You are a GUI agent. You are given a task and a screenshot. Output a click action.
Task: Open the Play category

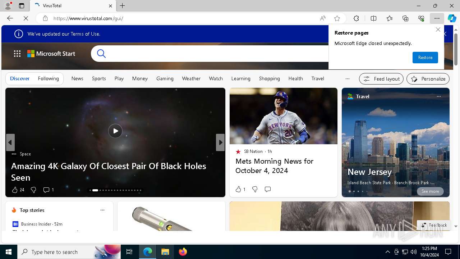[119, 78]
